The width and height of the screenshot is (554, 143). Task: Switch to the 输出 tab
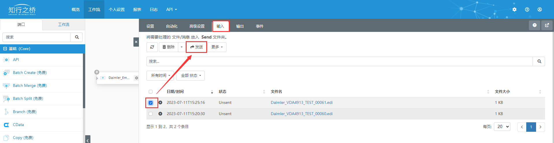coord(240,26)
